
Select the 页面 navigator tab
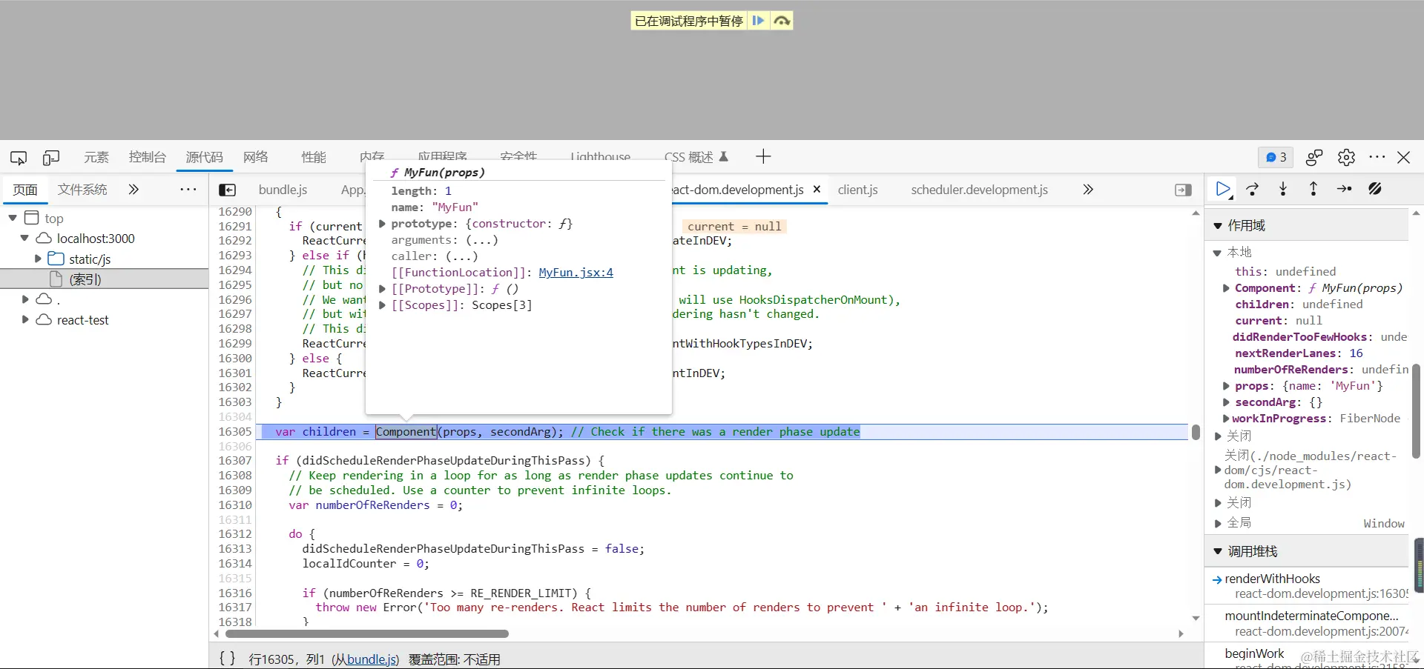point(25,190)
